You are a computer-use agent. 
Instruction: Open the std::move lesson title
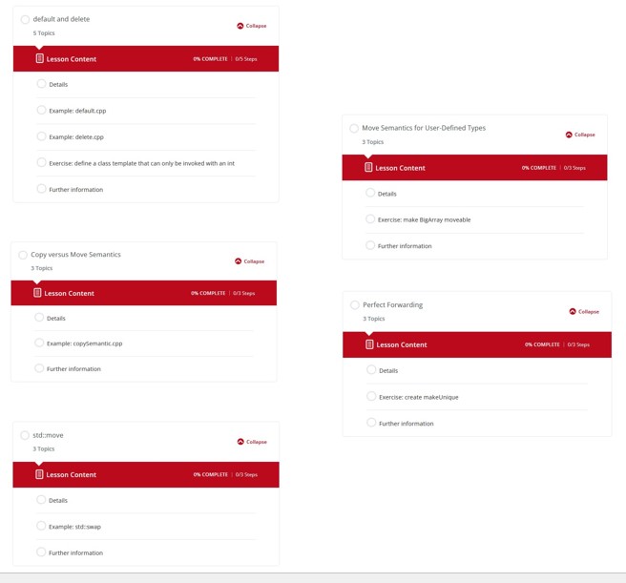48,435
